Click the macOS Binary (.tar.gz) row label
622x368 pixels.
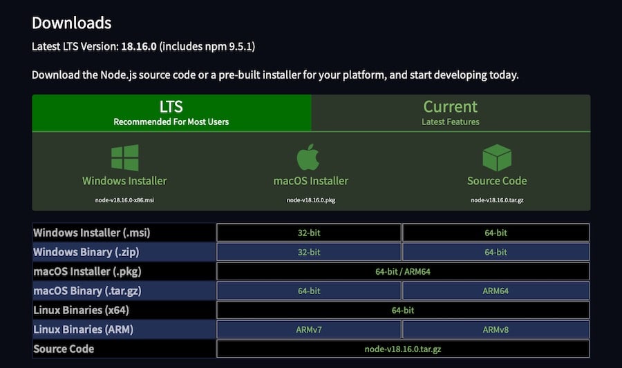pyautogui.click(x=87, y=291)
